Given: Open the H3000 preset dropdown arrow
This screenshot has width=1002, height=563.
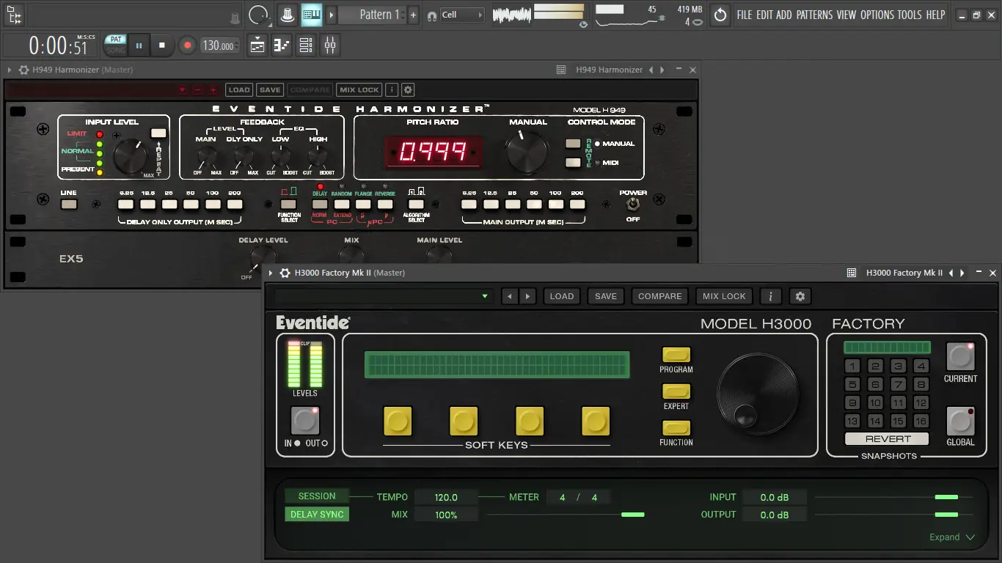Looking at the screenshot, I should coord(485,296).
